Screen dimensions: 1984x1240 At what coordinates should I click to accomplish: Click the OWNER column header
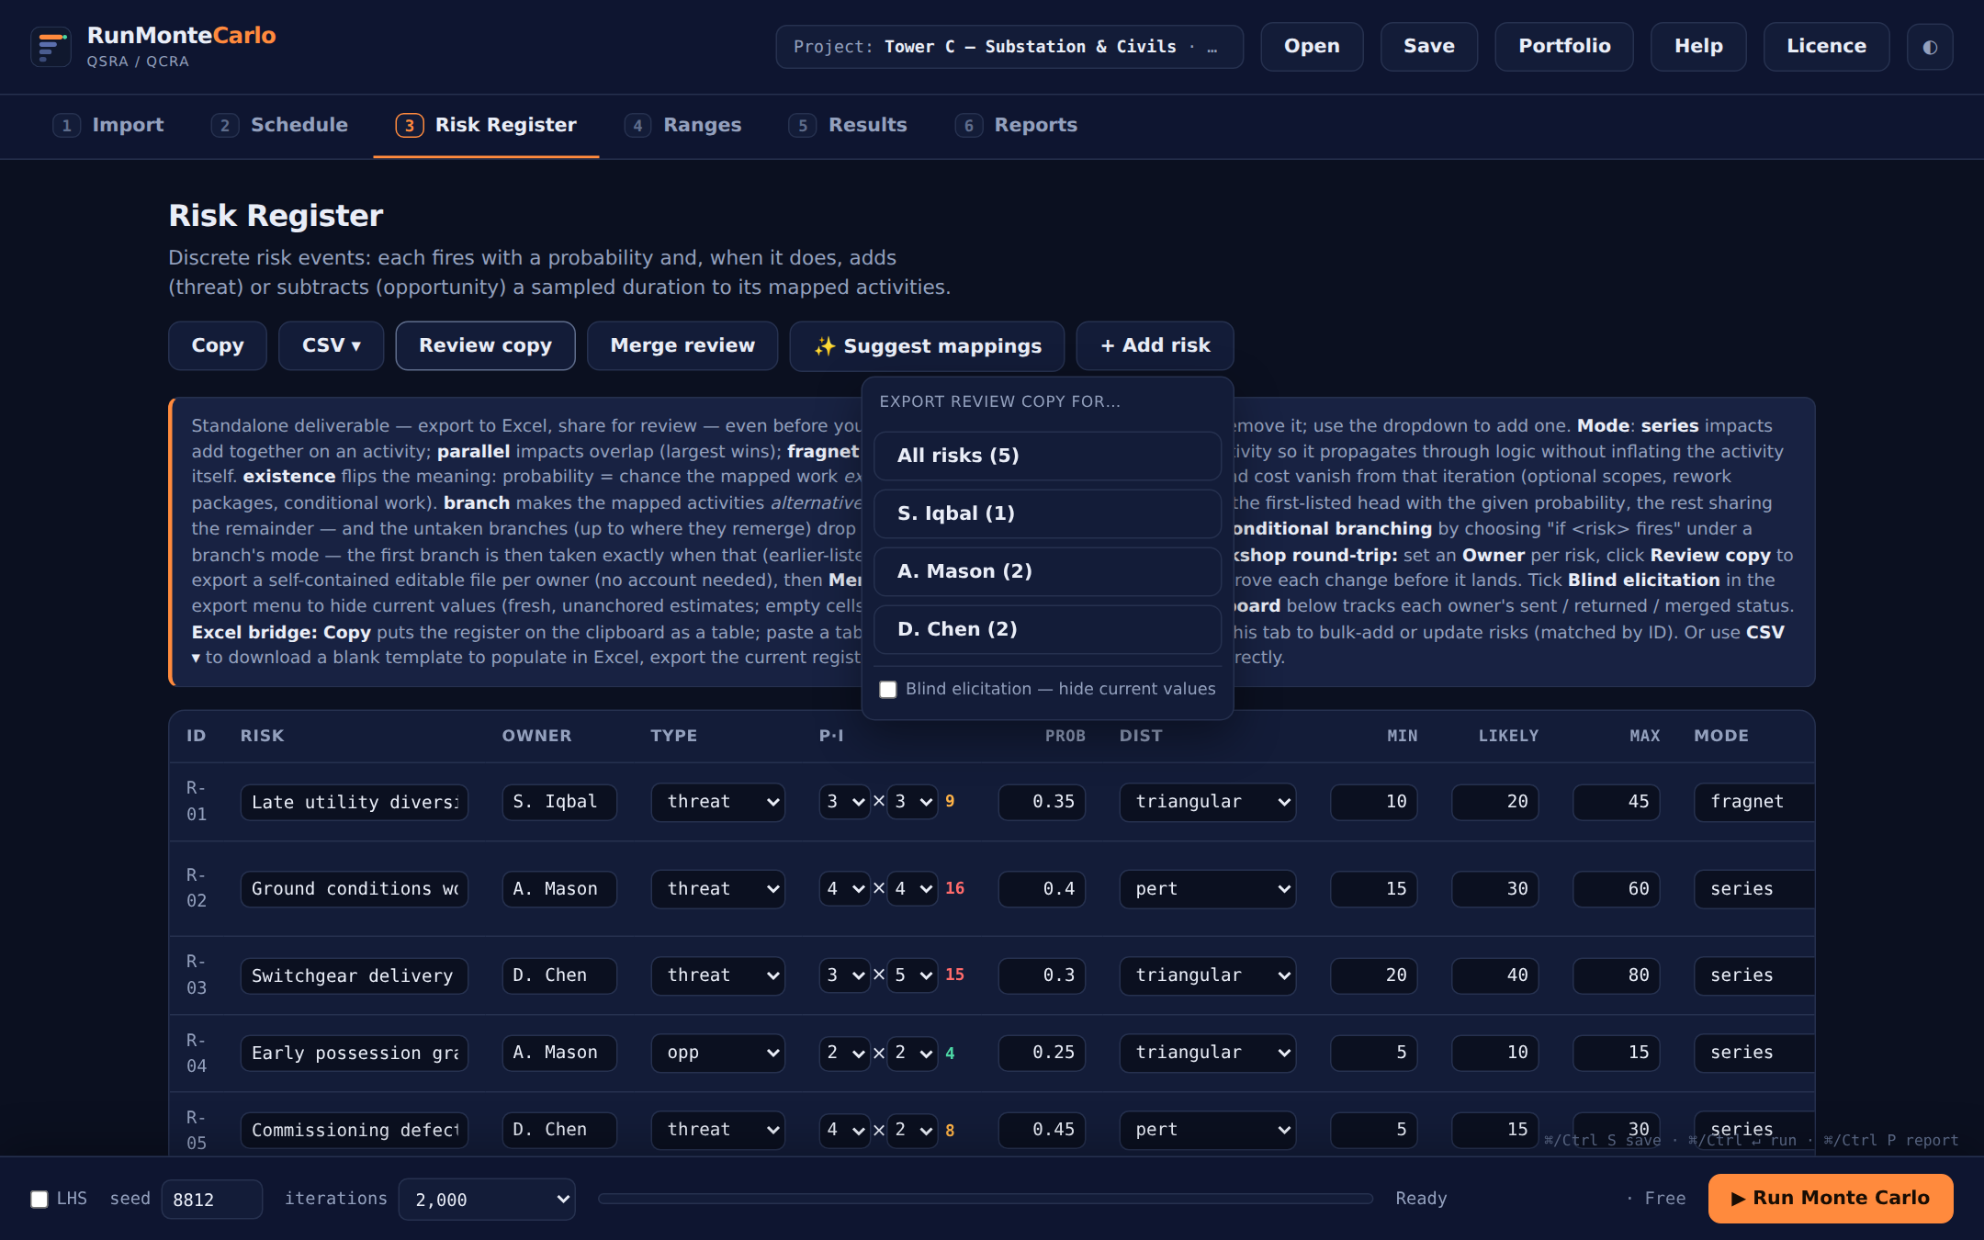tap(536, 736)
